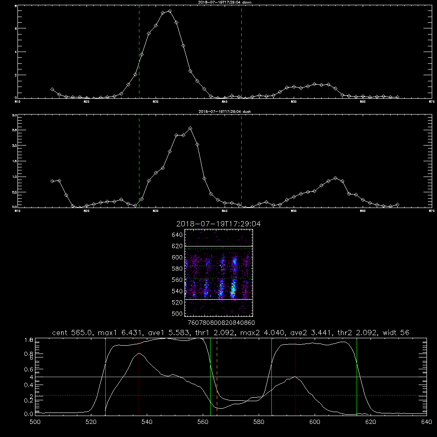The width and height of the screenshot is (437, 437).
Task: Click the right red dotted peak line in bottom plot
Action: tap(295, 377)
